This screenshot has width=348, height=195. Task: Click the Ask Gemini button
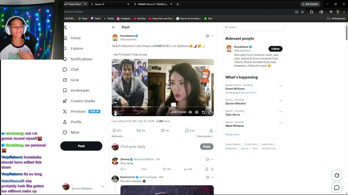pyautogui.click(x=310, y=4)
